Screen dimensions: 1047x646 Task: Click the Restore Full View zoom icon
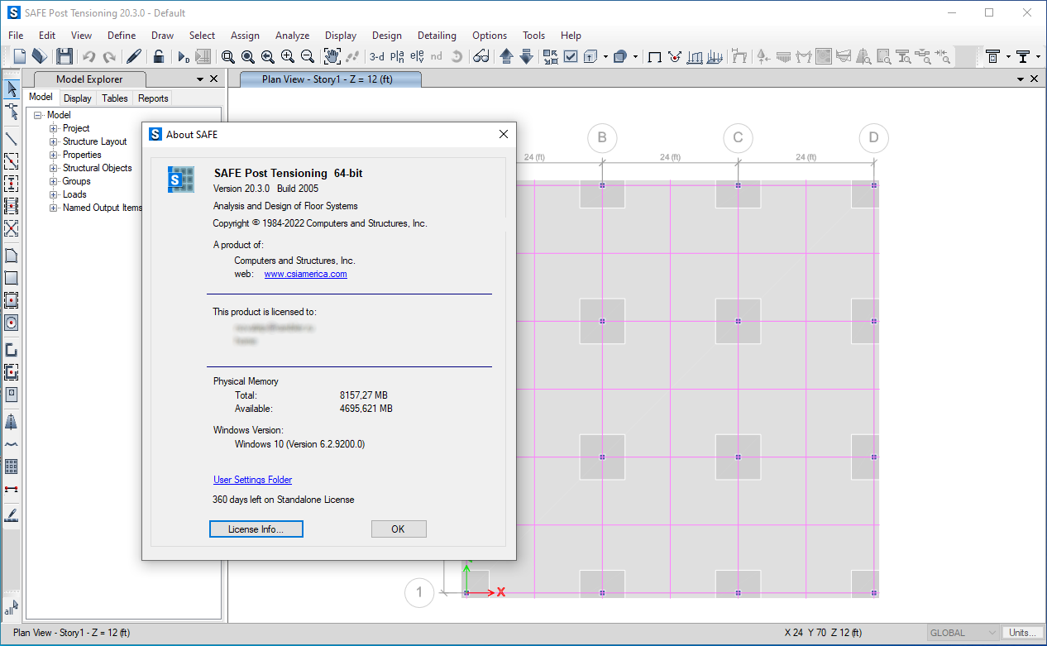point(248,56)
